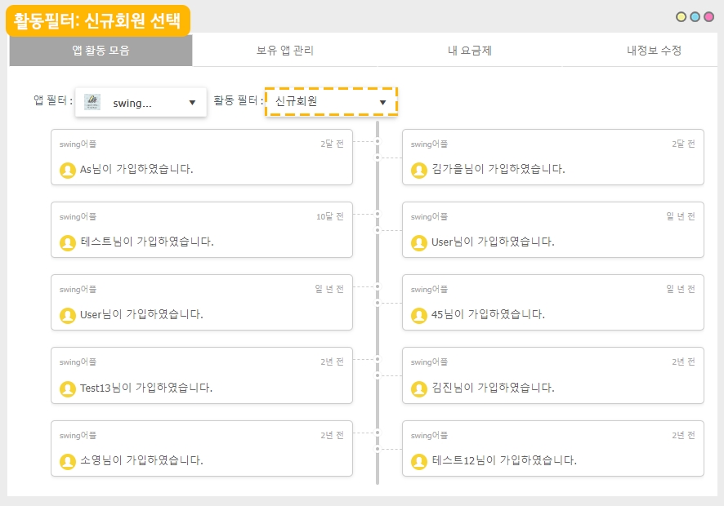Open the 김가을님이 가입하였습니다 activity card
This screenshot has height=506, width=724.
click(552, 158)
